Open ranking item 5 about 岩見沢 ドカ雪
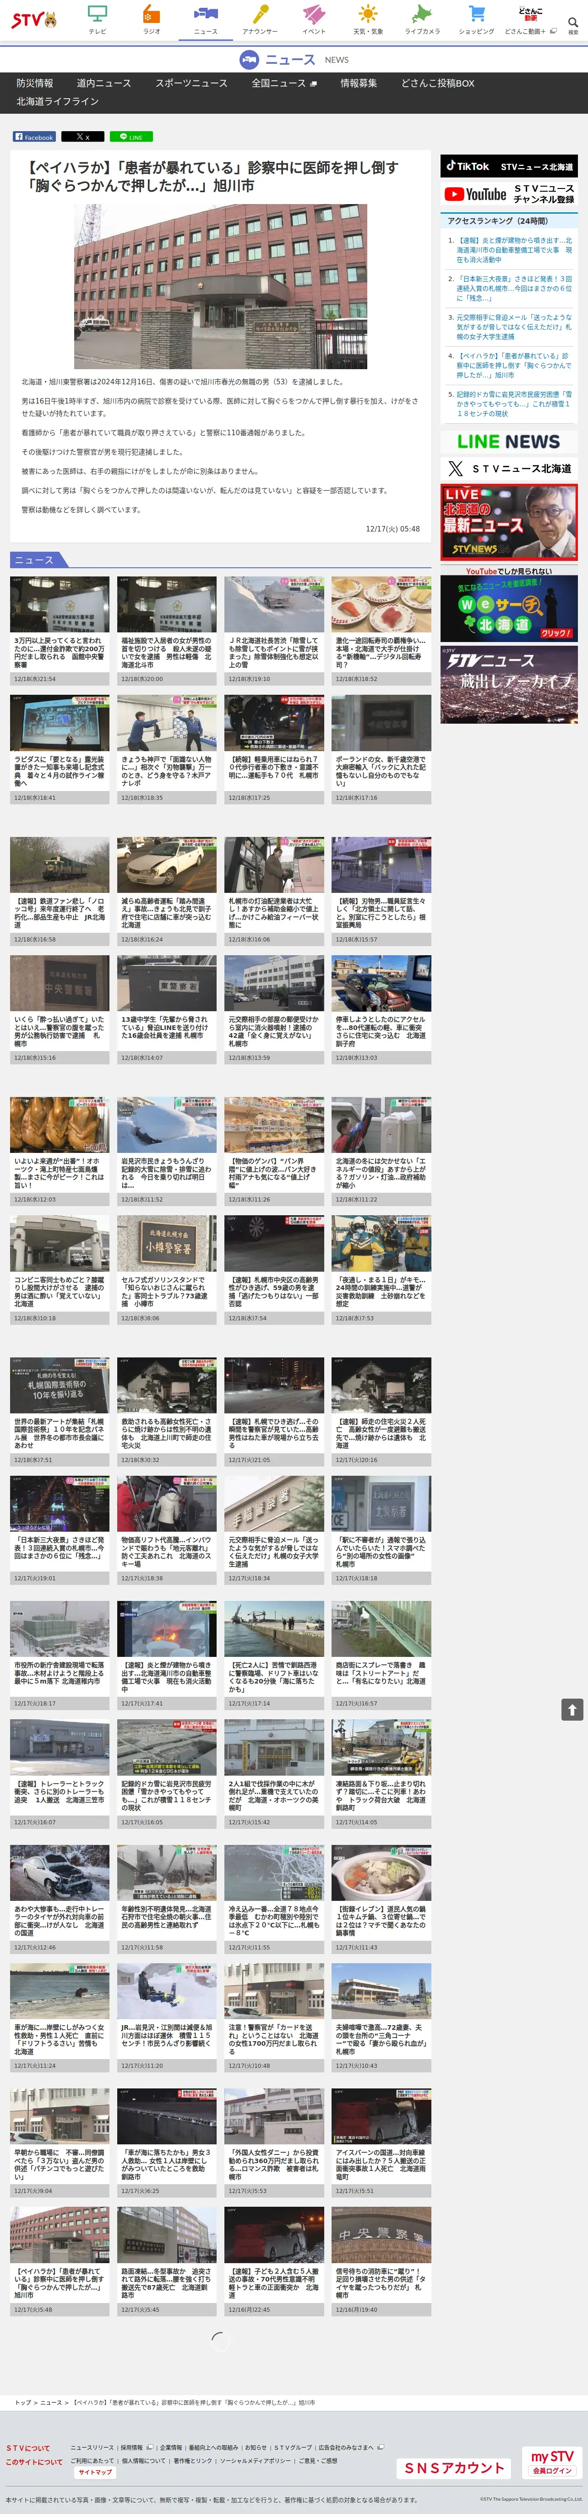The image size is (588, 2514). [513, 404]
